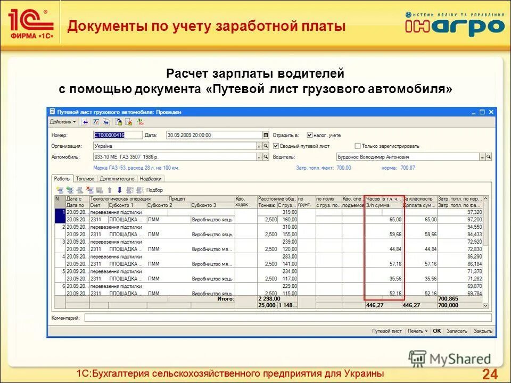This screenshot has height=383, width=511.
Task: Click the cell with value 59,66 under Доплата сум.
Action: click(420, 235)
